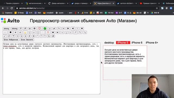Insert the up-left diagonal arrow

(80, 32)
